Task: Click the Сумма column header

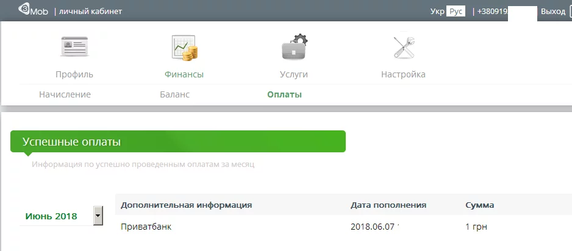Action: click(x=480, y=205)
